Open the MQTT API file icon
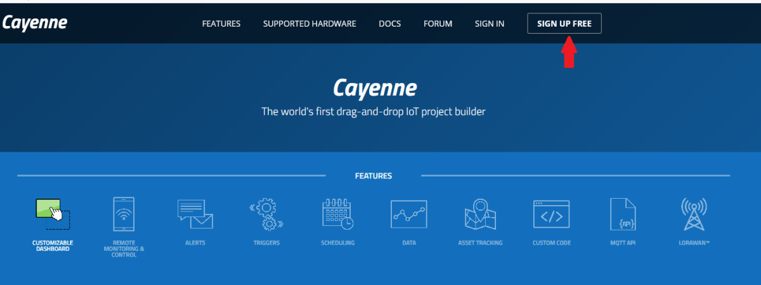 pos(622,215)
